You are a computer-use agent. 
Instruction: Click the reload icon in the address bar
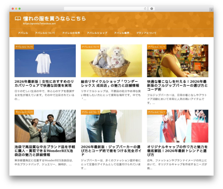pos(145,9)
